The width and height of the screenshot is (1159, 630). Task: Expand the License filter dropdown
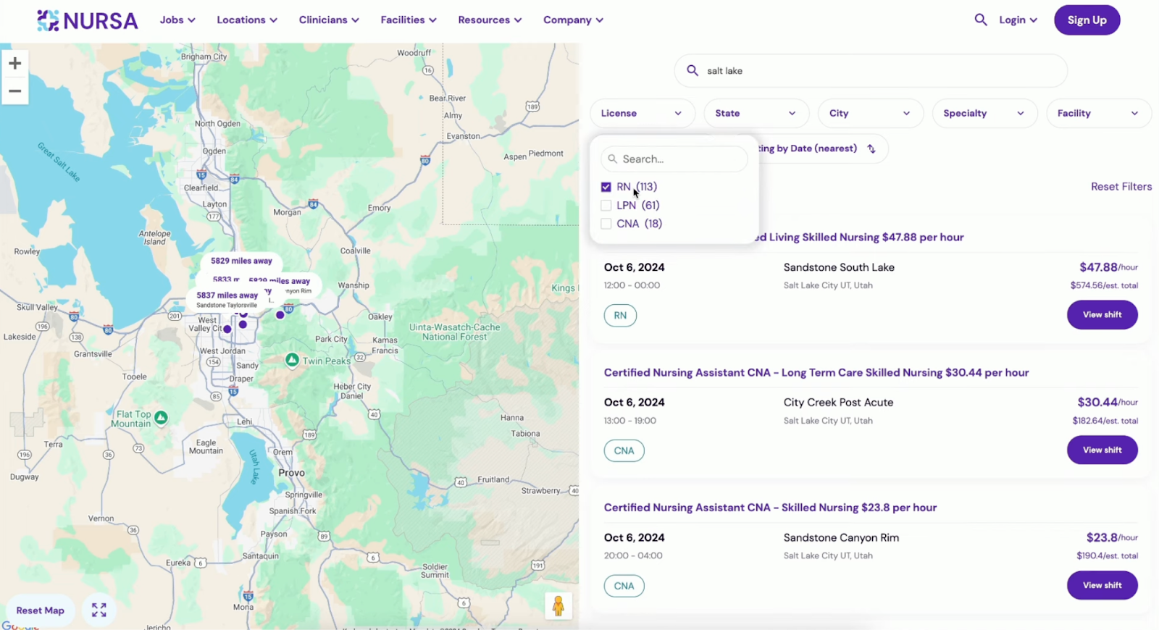pos(643,114)
